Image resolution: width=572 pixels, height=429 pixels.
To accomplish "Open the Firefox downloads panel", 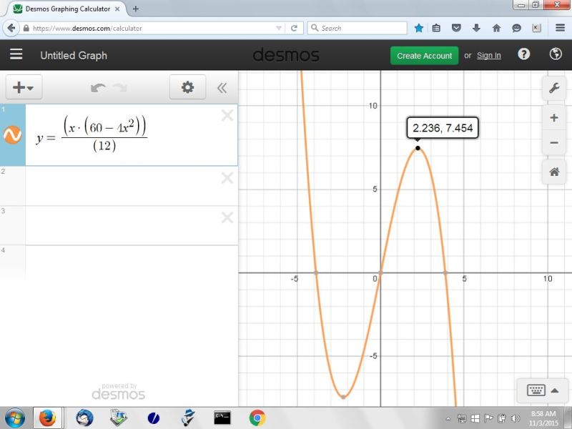I will [x=476, y=28].
